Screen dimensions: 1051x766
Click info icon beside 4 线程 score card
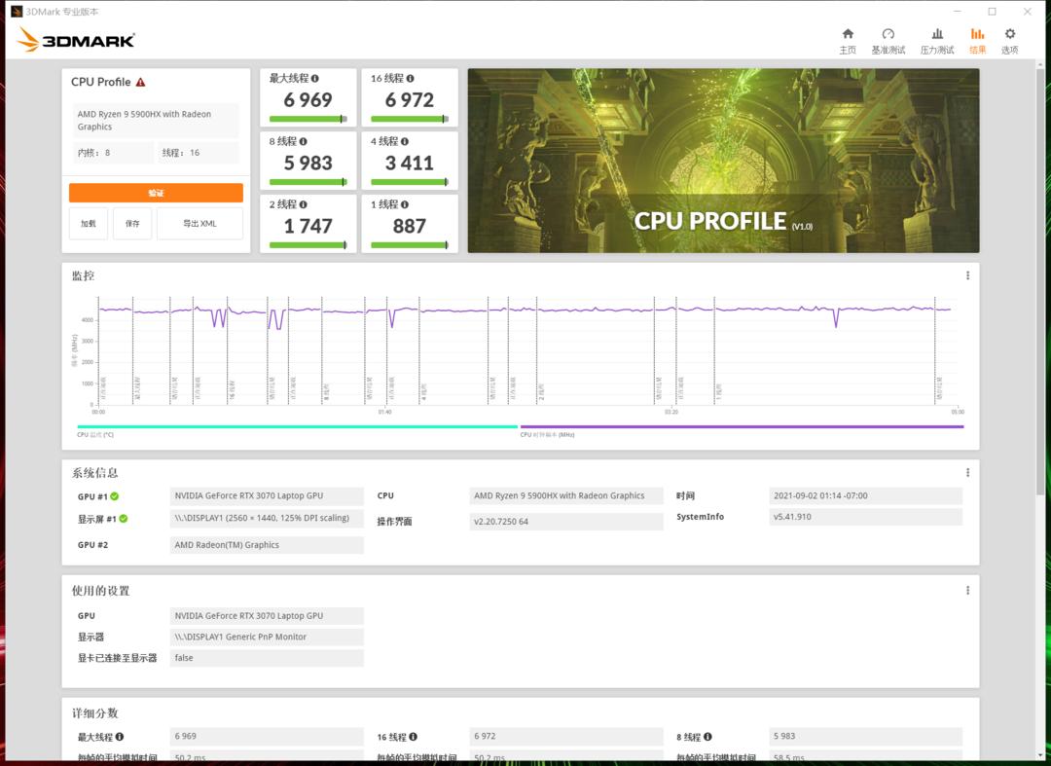click(405, 141)
